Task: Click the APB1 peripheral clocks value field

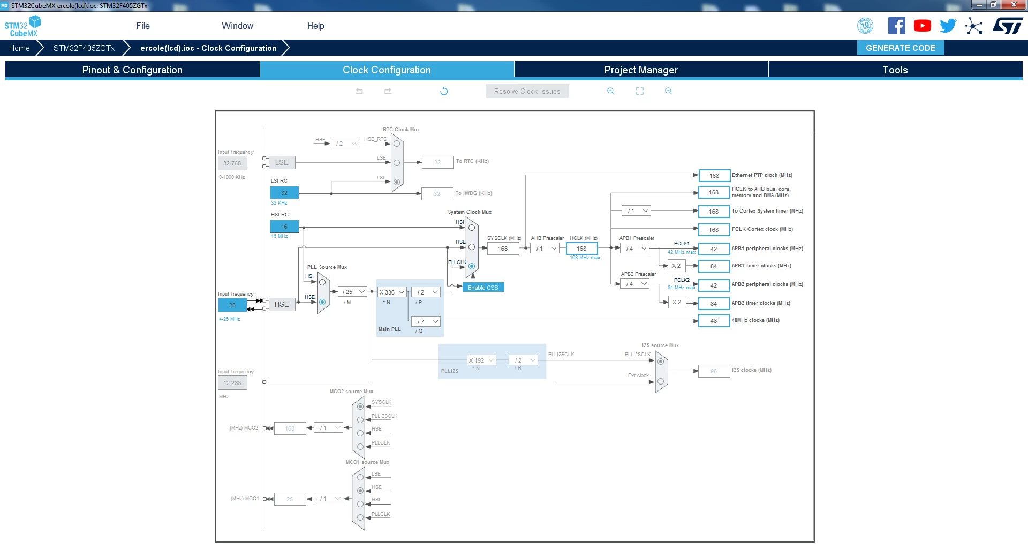Action: [x=714, y=249]
